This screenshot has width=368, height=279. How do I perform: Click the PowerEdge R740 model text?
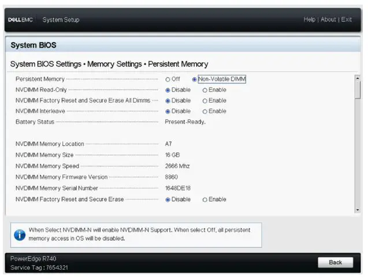coord(33,259)
